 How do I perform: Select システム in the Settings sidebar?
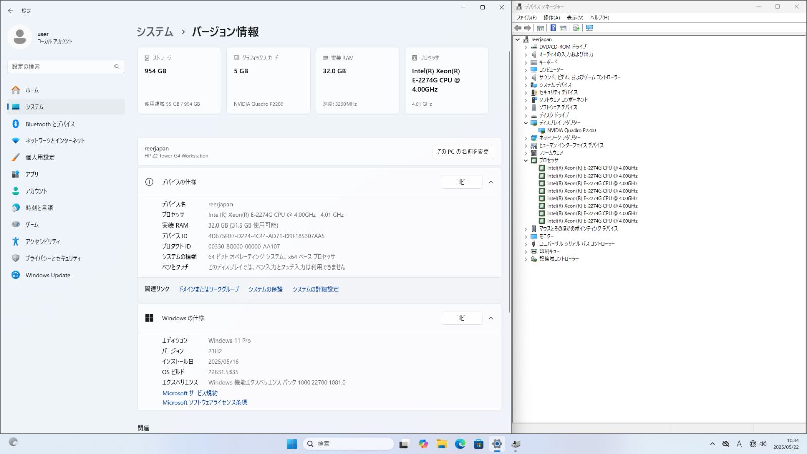(x=66, y=107)
